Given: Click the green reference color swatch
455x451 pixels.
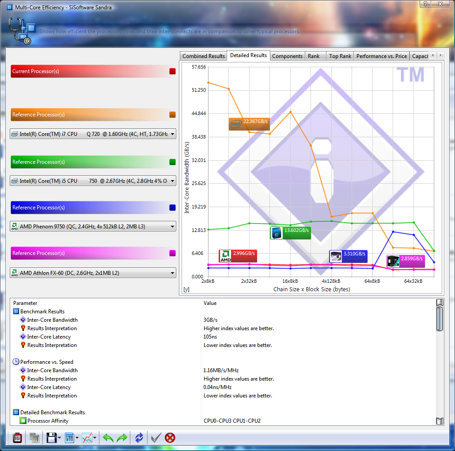Looking at the screenshot, I should coord(172,162).
